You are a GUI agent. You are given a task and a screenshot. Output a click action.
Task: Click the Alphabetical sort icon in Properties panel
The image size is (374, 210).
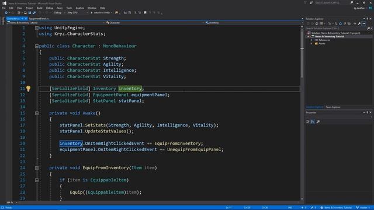(313, 122)
